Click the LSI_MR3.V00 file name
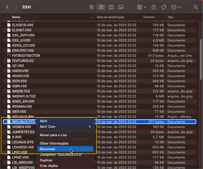Image resolution: width=203 pixels, height=169 pixels. point(22,162)
